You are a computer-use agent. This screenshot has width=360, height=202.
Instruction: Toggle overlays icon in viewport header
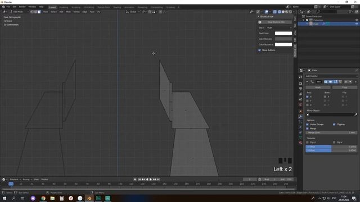[x=266, y=12]
